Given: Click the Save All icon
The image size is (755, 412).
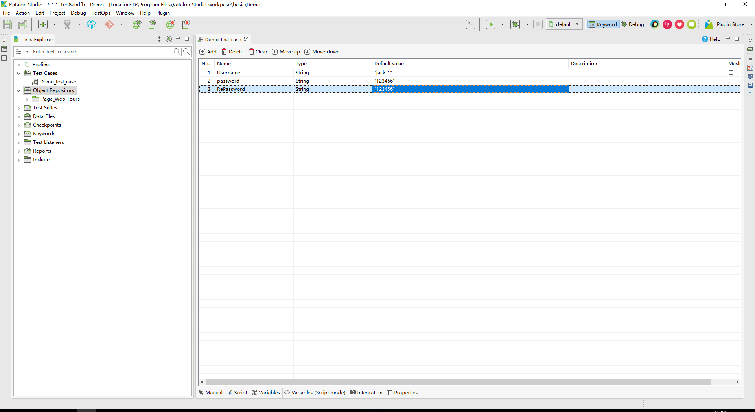Looking at the screenshot, I should click(x=23, y=24).
